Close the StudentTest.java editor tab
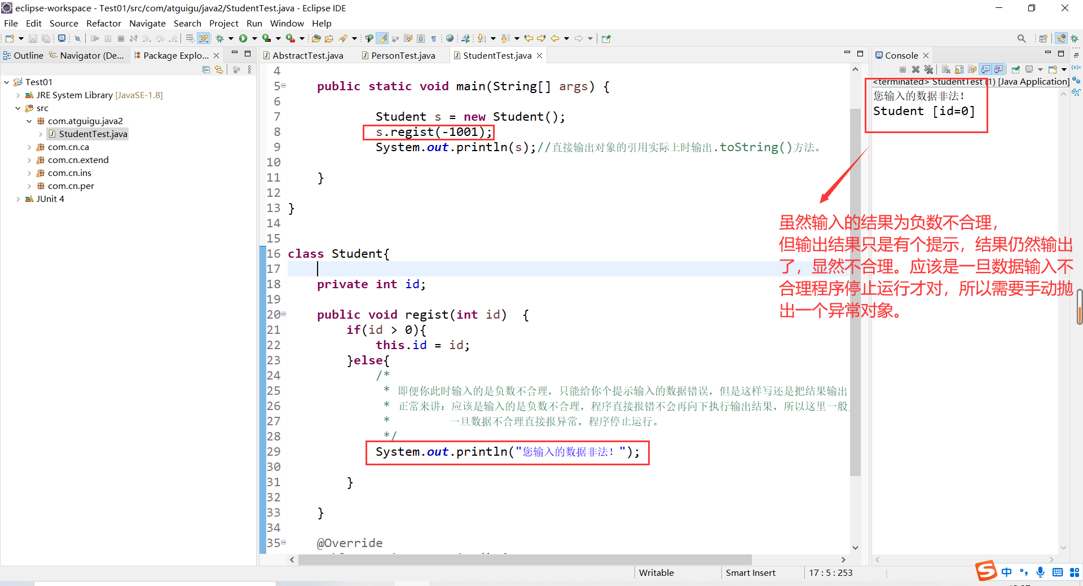 pyautogui.click(x=540, y=55)
